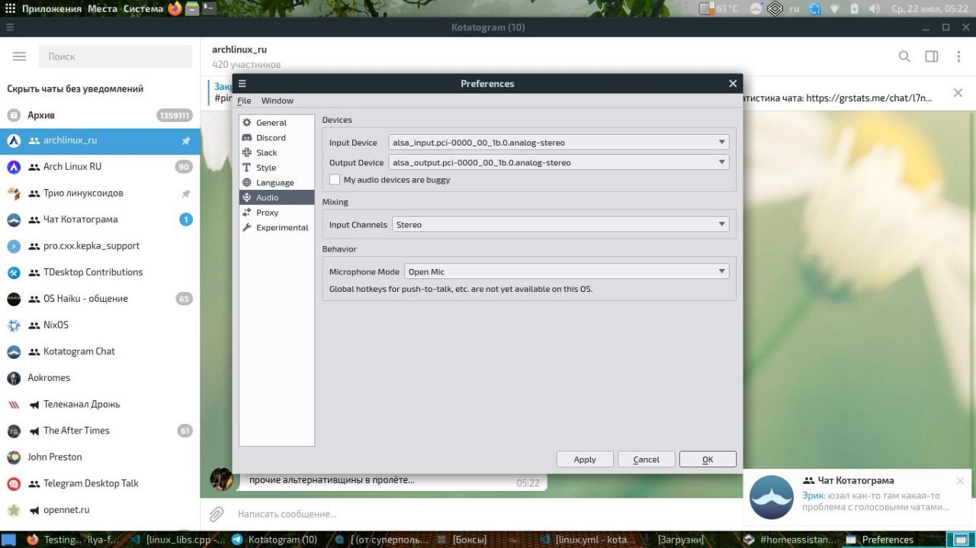Click the ru keyboard layout indicator

point(795,9)
